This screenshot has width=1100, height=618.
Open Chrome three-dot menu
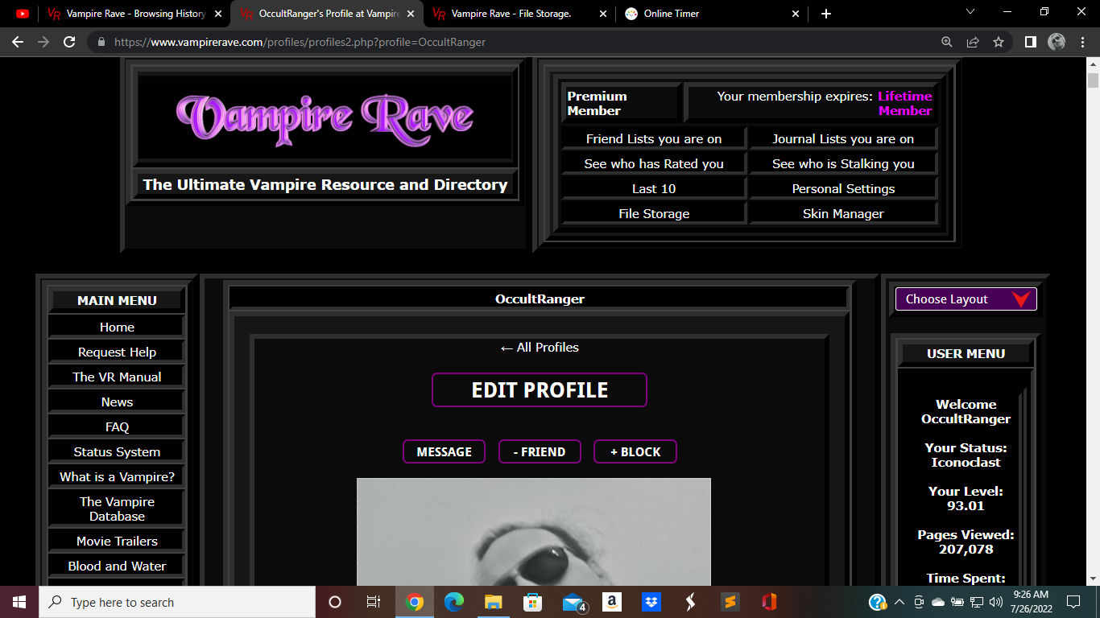pyautogui.click(x=1082, y=42)
